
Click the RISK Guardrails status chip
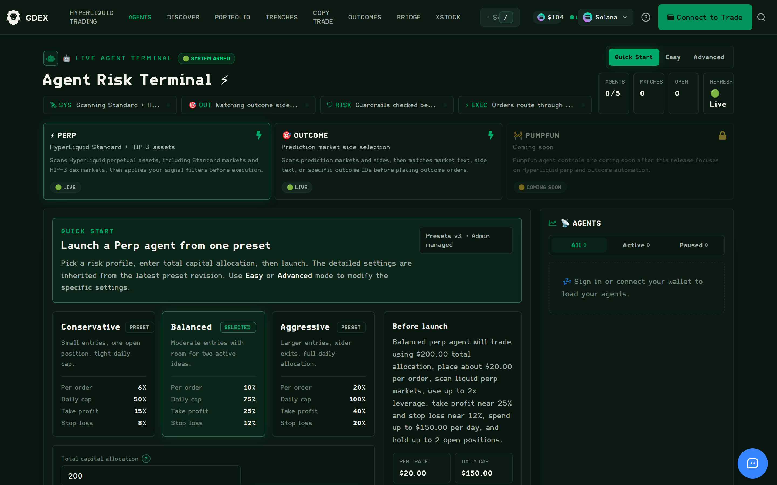point(387,105)
